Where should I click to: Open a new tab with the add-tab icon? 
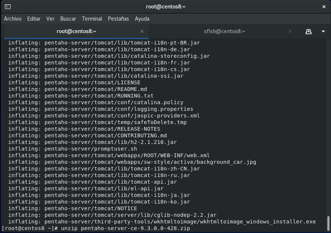309,32
